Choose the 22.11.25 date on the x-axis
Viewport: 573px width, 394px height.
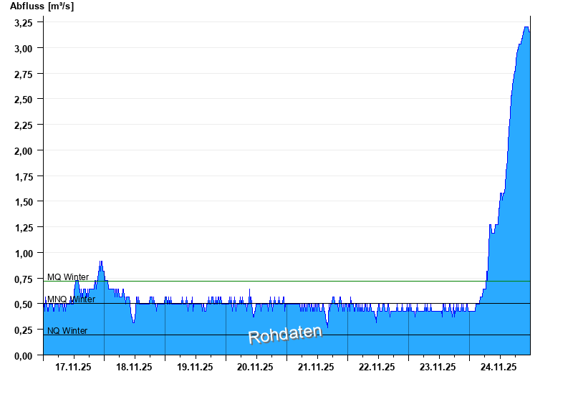click(x=377, y=367)
